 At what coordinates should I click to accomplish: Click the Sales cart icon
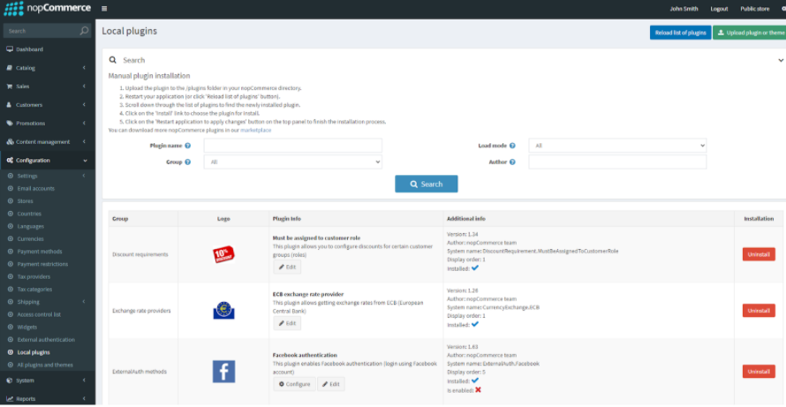[10, 87]
